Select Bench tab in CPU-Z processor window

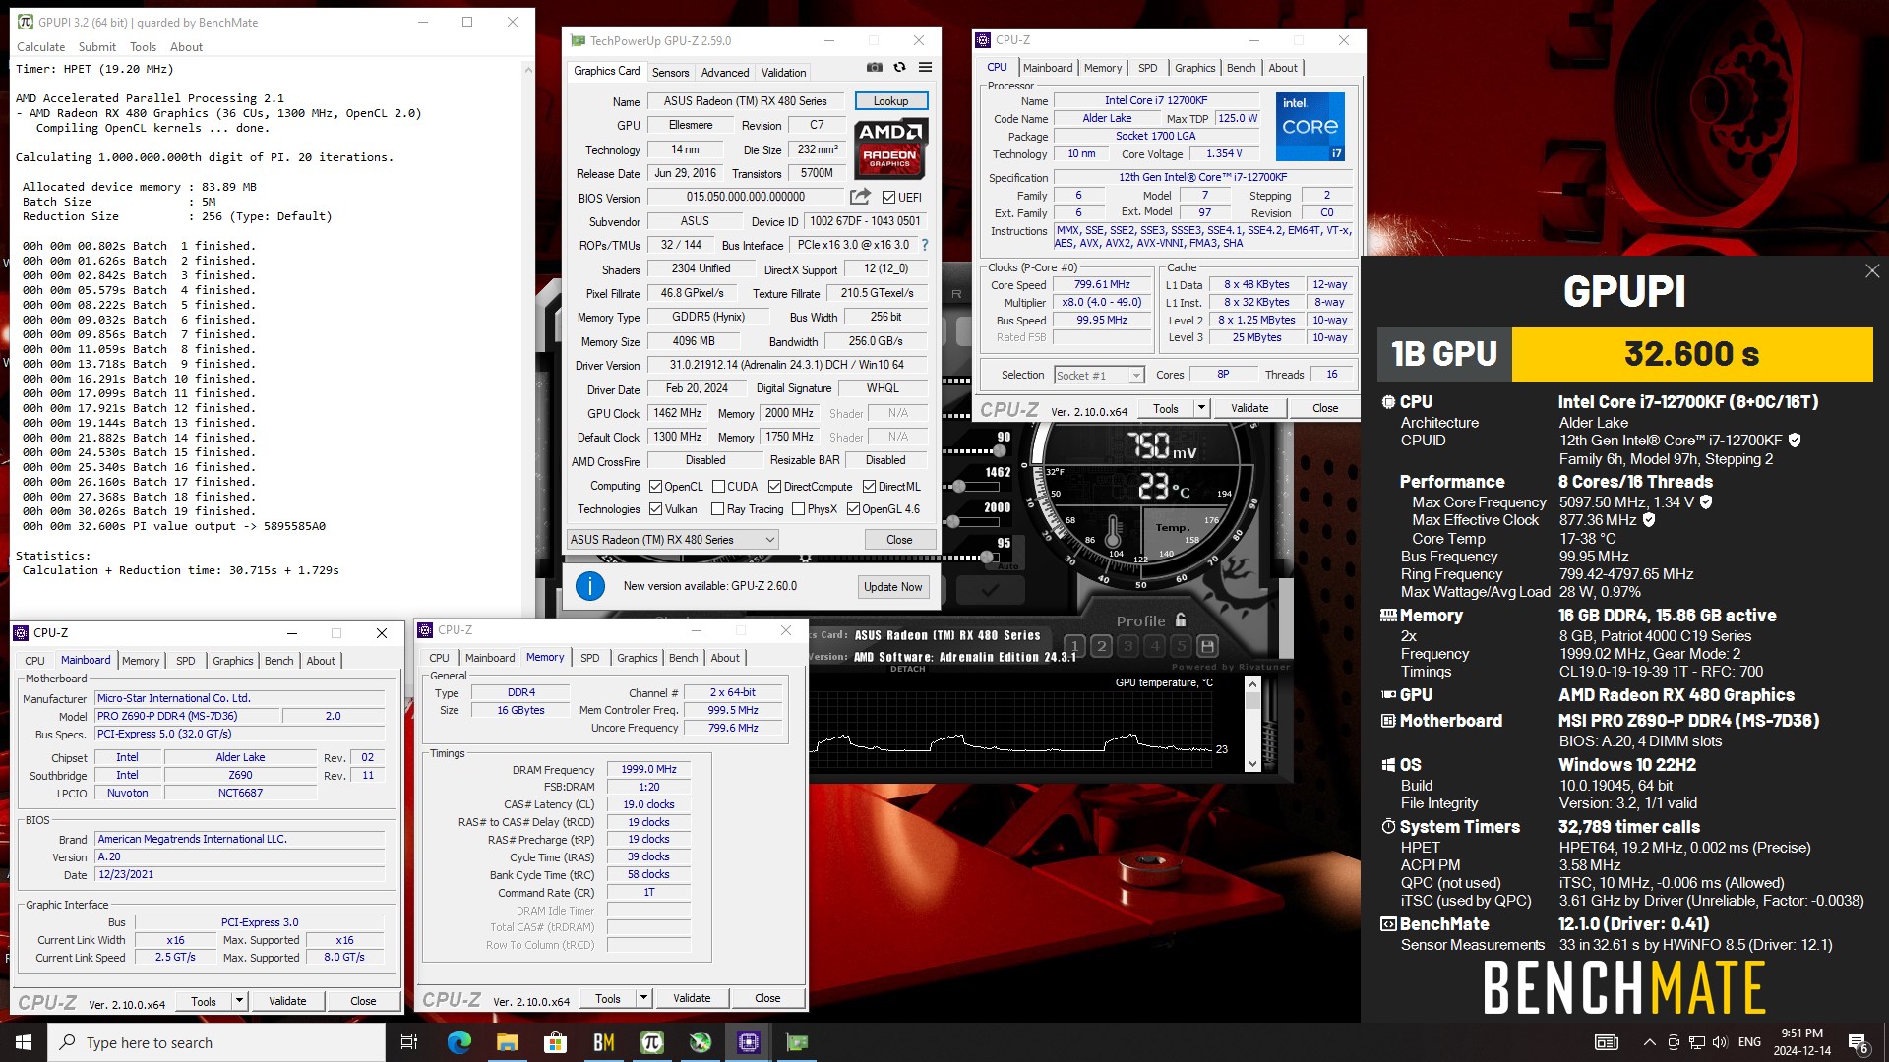(x=1241, y=68)
